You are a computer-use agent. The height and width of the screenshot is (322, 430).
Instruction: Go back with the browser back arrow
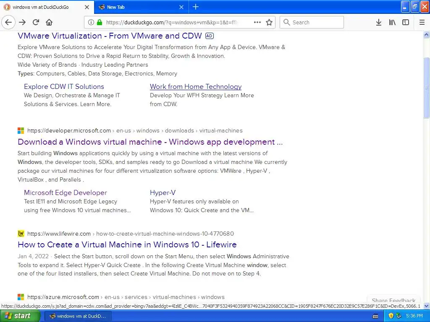(8, 22)
